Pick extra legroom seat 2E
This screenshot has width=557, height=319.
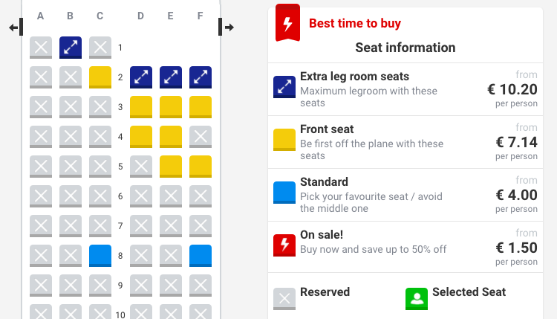(x=171, y=77)
